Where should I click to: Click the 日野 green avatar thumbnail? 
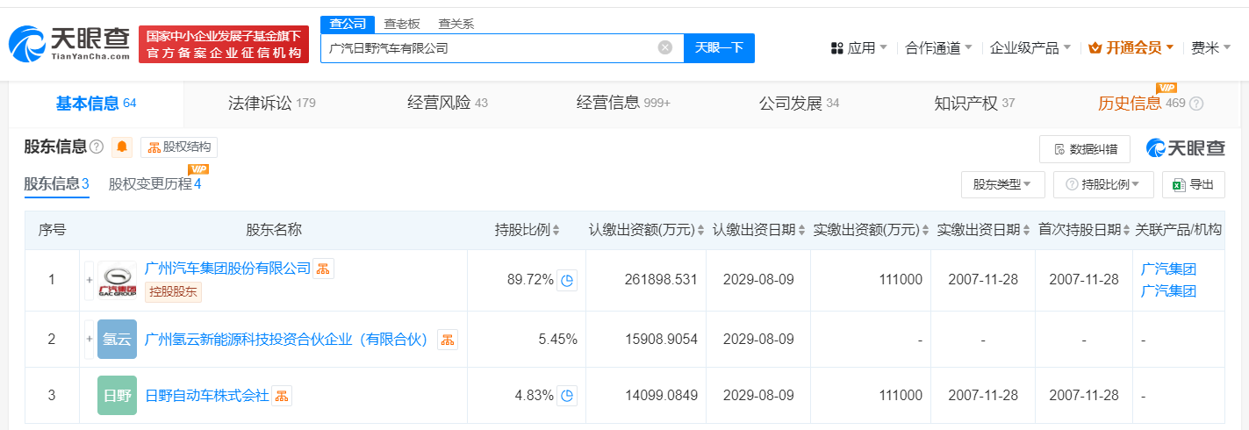[x=117, y=395]
